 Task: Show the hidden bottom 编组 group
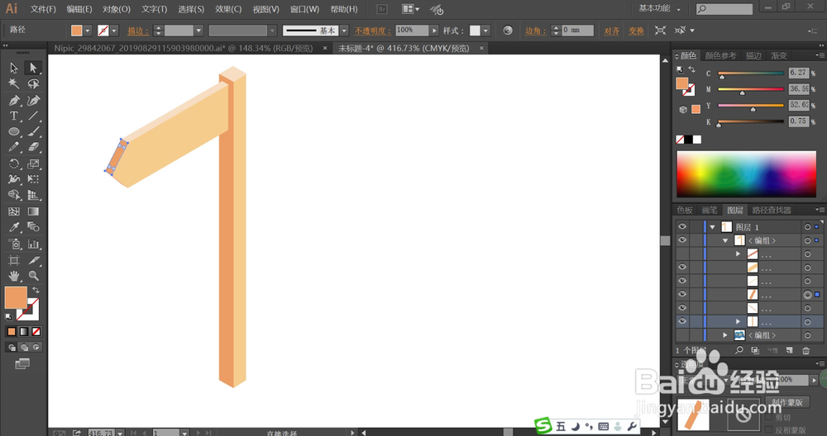coord(682,335)
